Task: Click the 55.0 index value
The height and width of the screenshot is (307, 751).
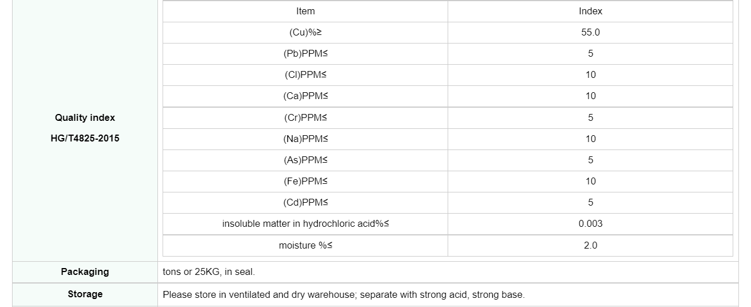Action: click(590, 33)
